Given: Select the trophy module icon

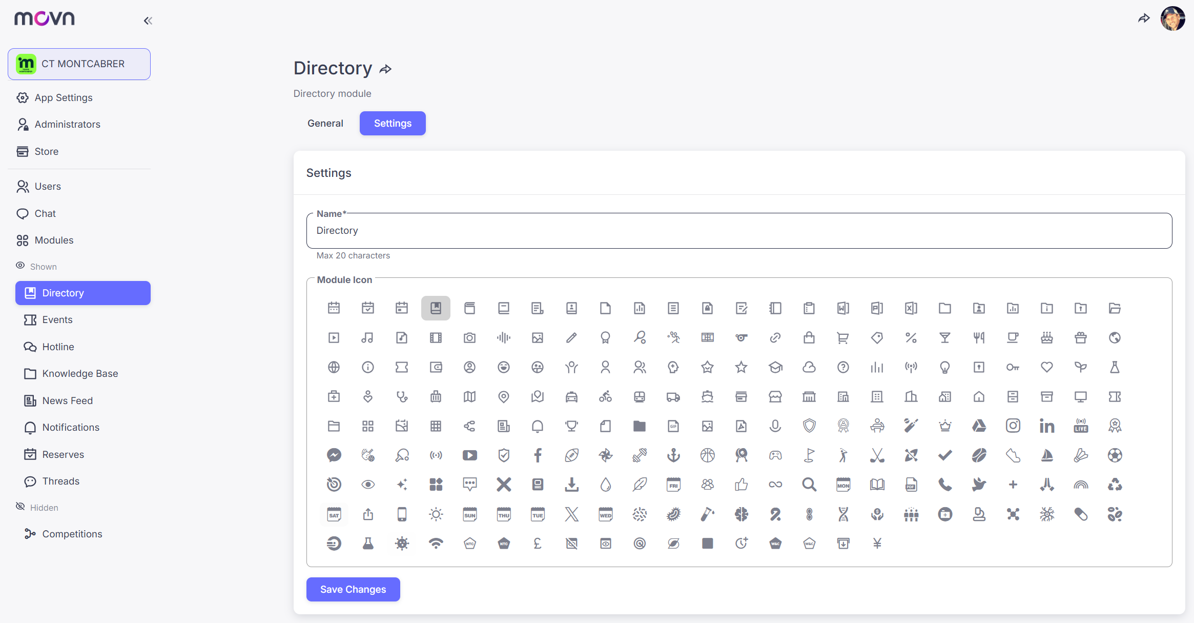Looking at the screenshot, I should click(x=571, y=426).
